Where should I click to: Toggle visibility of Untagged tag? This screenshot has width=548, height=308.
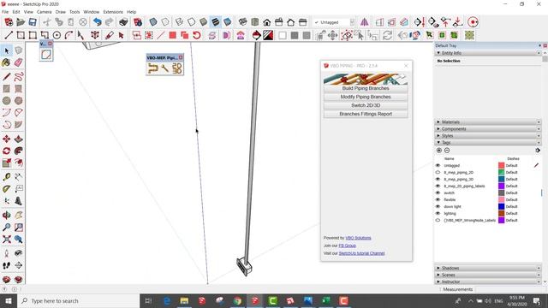point(438,165)
